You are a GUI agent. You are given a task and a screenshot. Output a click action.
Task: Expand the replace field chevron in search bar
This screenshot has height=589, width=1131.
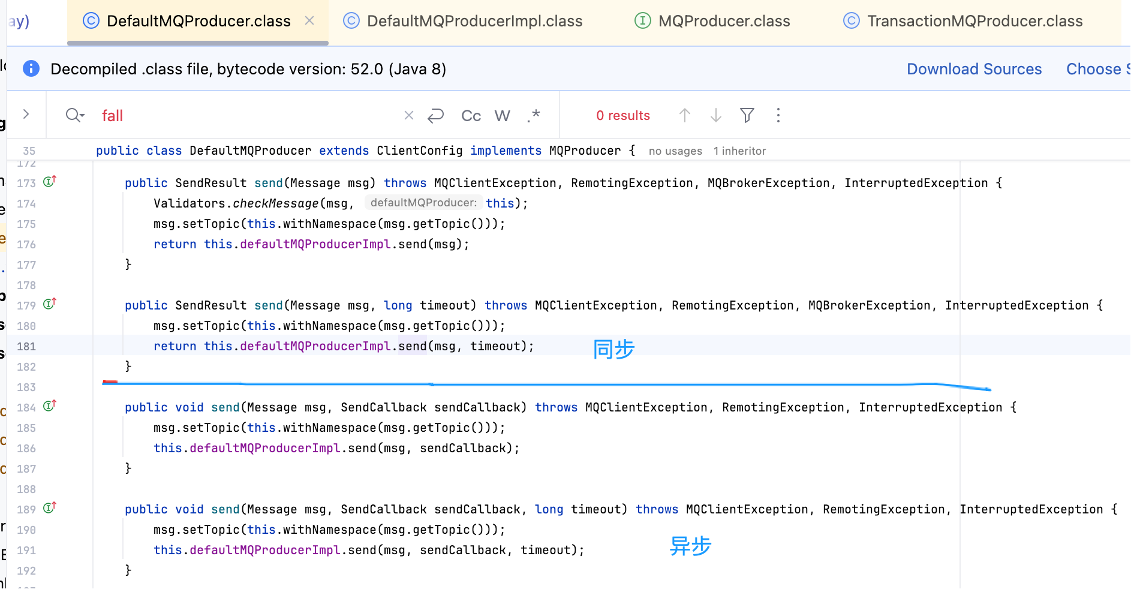tap(26, 114)
